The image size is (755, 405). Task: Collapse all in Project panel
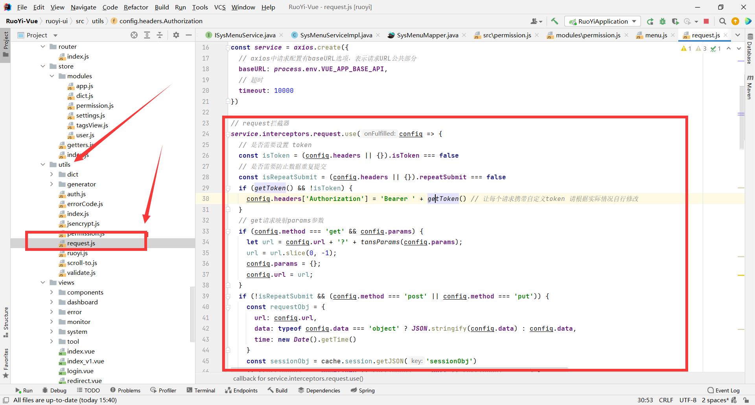pyautogui.click(x=160, y=35)
